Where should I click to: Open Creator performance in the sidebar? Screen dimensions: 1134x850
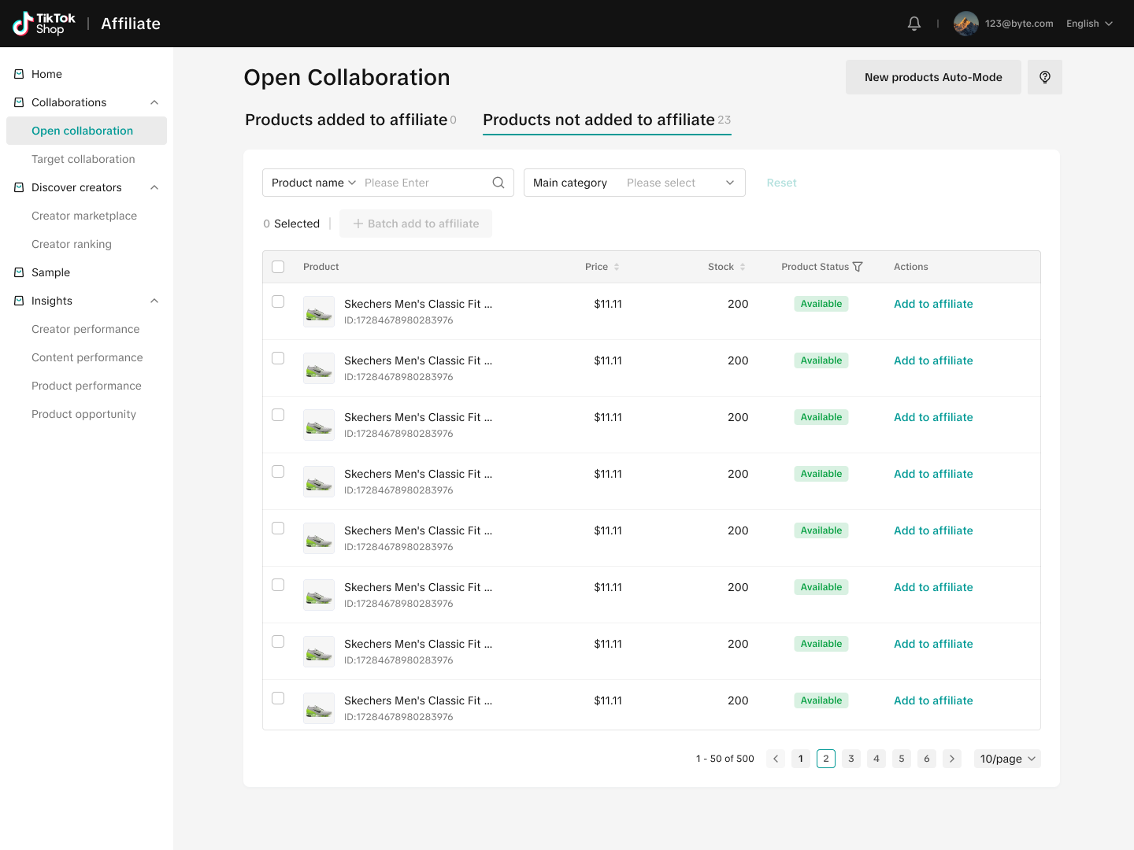[87, 329]
